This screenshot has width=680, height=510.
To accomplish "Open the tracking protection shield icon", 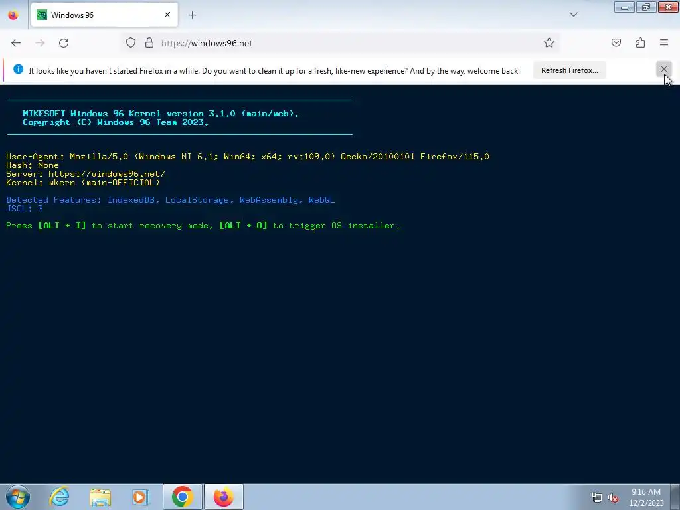I will (131, 43).
